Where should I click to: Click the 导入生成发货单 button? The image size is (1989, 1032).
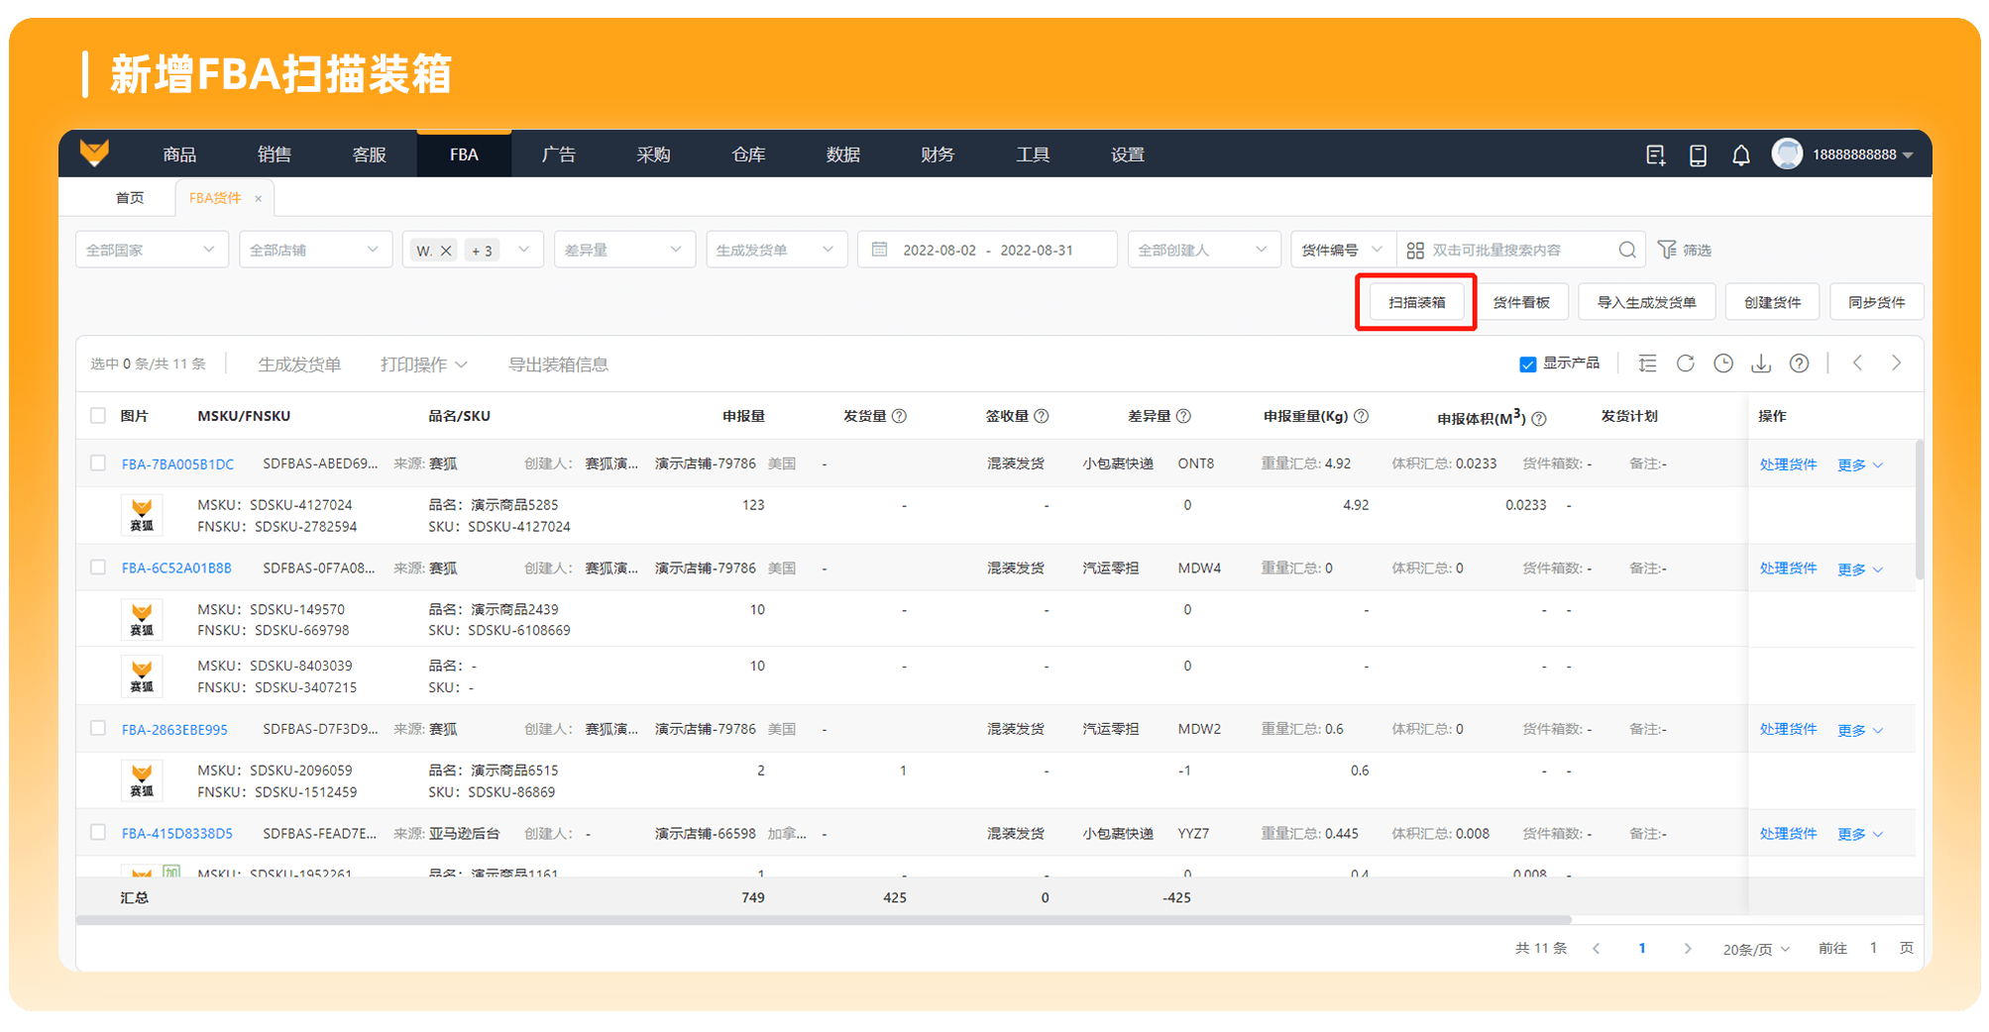tap(1646, 302)
